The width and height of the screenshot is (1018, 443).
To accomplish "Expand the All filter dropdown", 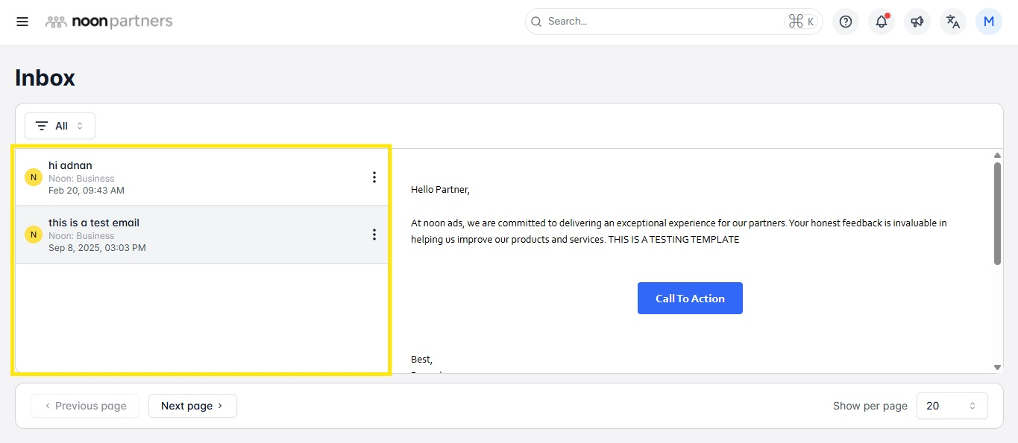I will [60, 126].
